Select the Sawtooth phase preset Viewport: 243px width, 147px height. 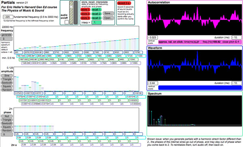[7, 123]
